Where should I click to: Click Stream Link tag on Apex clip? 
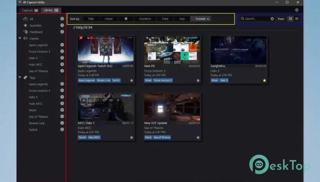[103, 80]
